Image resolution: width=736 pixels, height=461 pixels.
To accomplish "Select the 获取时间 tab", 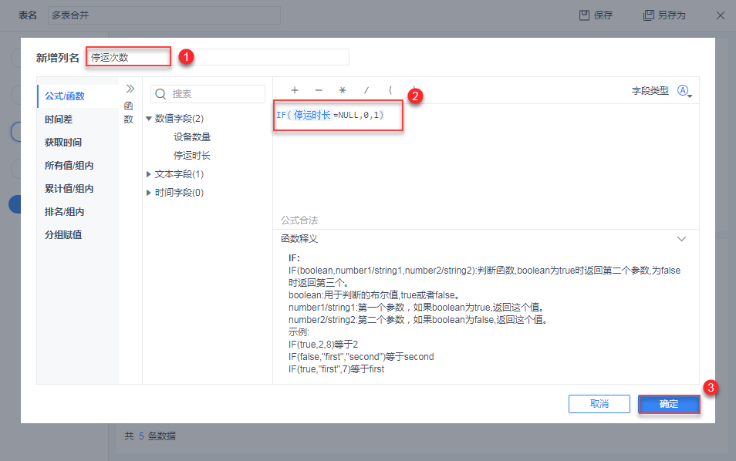I will click(x=78, y=142).
